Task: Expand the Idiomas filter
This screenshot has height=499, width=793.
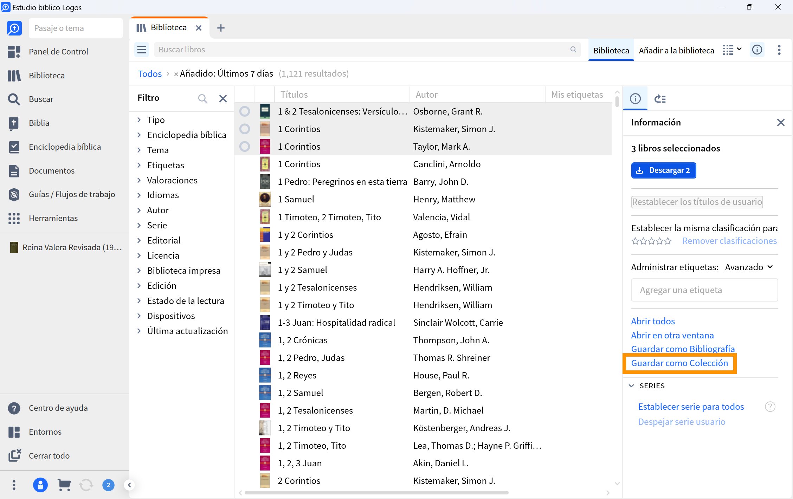Action: coord(139,195)
